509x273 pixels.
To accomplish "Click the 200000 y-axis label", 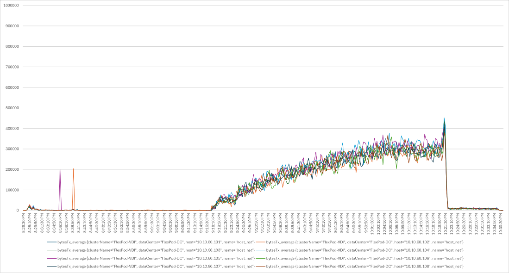I will click(12, 169).
